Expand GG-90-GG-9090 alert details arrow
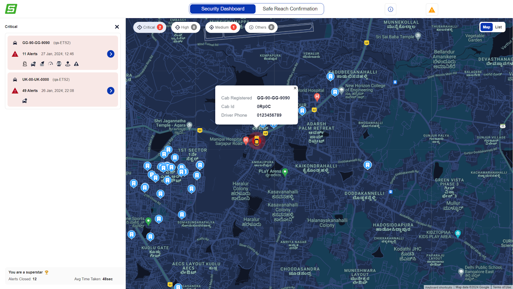Image resolution: width=513 pixels, height=289 pixels. (x=111, y=54)
